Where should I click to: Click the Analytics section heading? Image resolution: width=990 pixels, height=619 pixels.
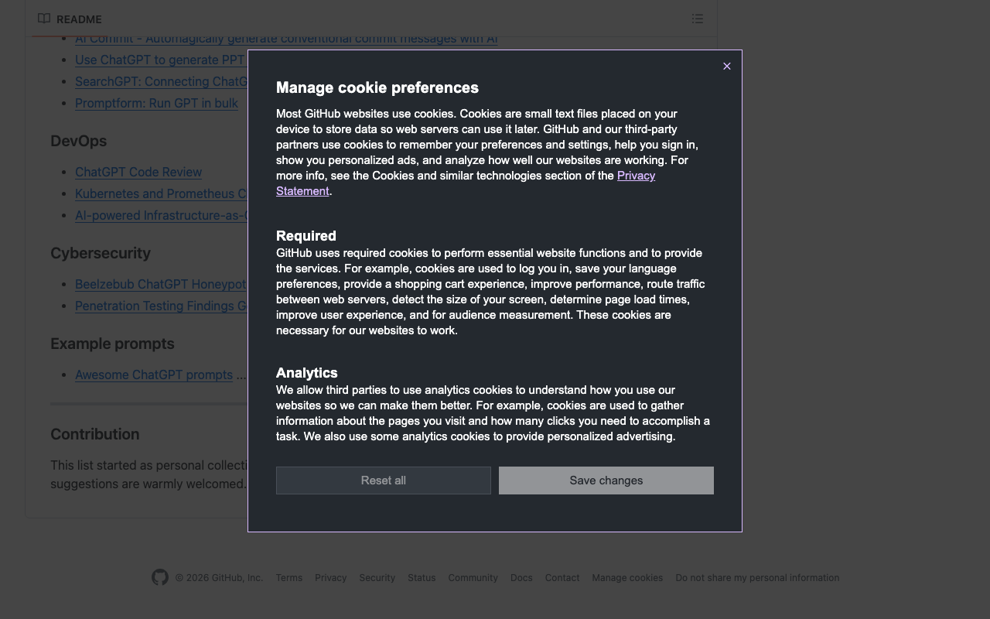coord(307,373)
